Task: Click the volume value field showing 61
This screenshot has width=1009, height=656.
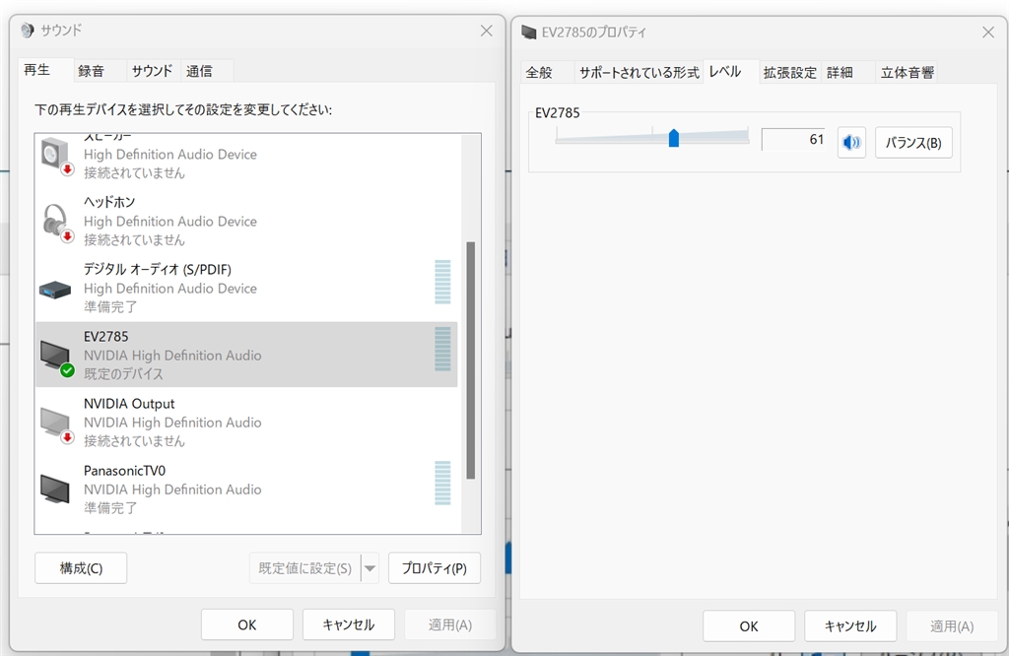Action: [795, 139]
